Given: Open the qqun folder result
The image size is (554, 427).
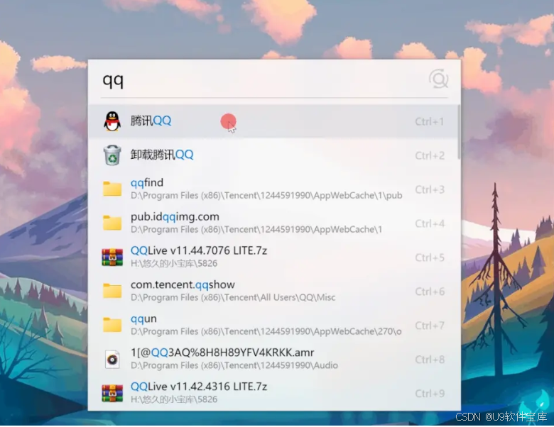Looking at the screenshot, I should click(x=273, y=325).
